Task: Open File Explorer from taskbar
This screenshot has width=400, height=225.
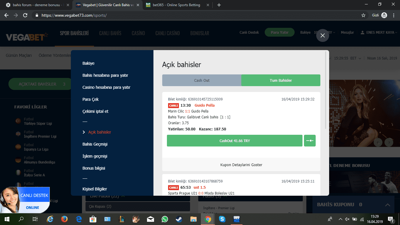Action: coord(194,219)
